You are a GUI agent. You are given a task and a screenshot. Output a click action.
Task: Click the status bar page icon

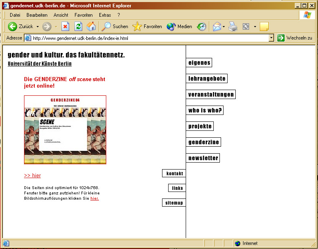coord(6,243)
